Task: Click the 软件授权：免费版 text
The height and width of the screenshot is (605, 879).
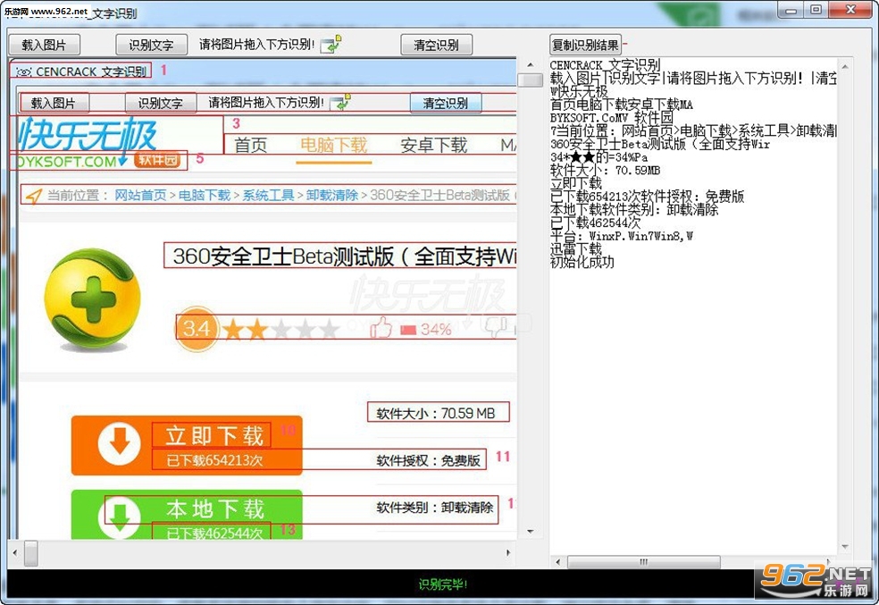Action: click(x=428, y=460)
